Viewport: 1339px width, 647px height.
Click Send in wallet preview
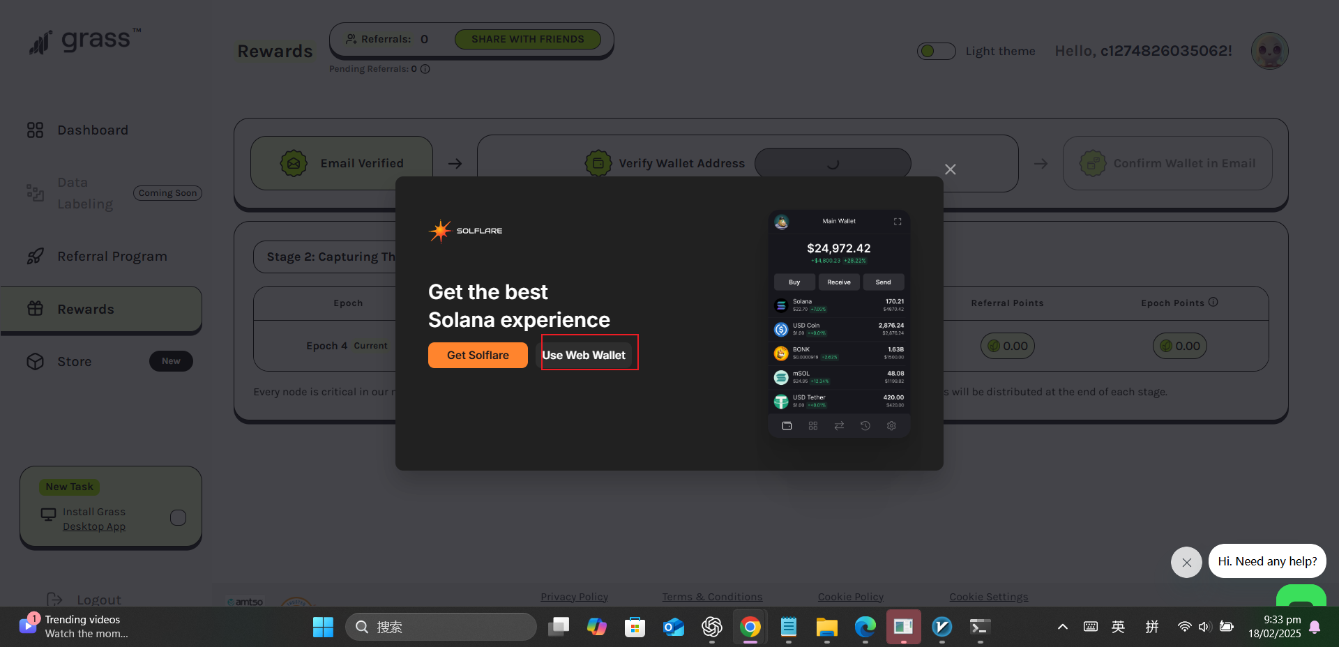coord(884,282)
